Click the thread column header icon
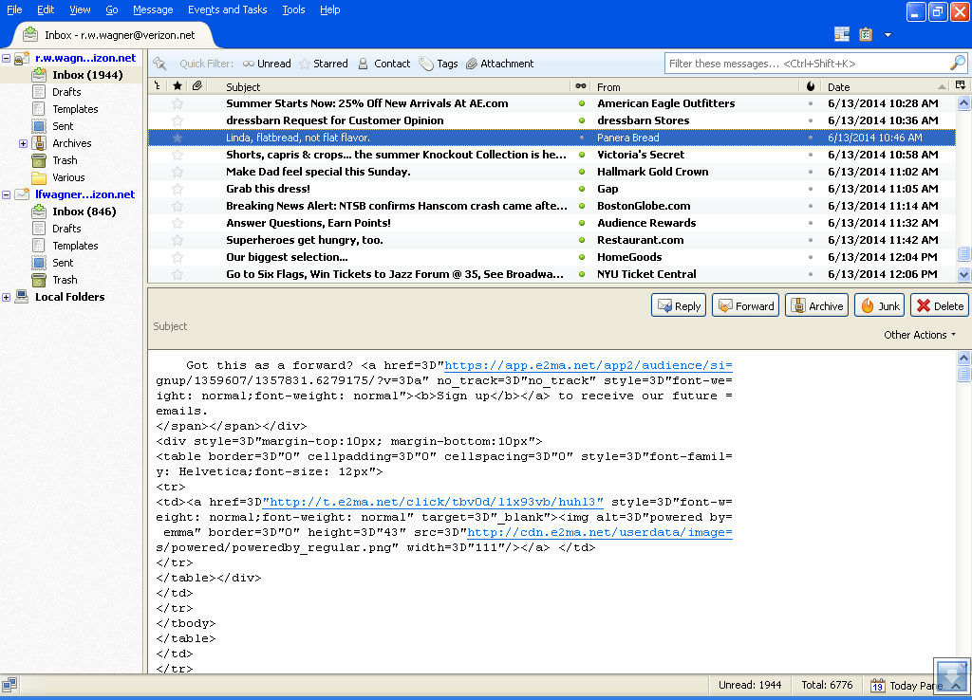This screenshot has height=700, width=972. pyautogui.click(x=158, y=86)
